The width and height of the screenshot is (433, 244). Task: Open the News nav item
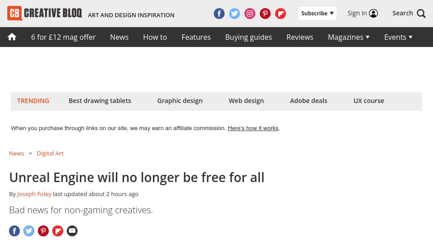[119, 37]
